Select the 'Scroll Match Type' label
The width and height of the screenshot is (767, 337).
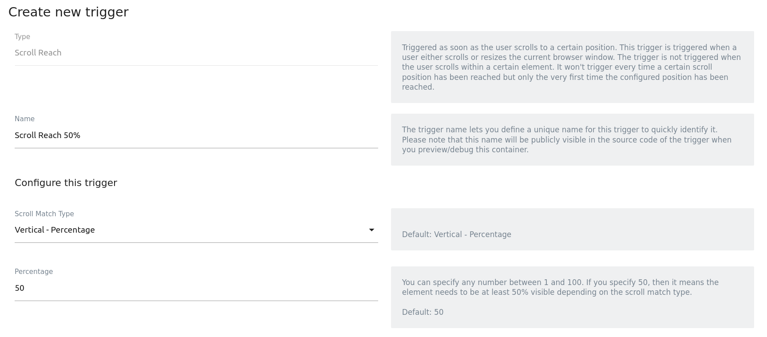[x=44, y=214]
